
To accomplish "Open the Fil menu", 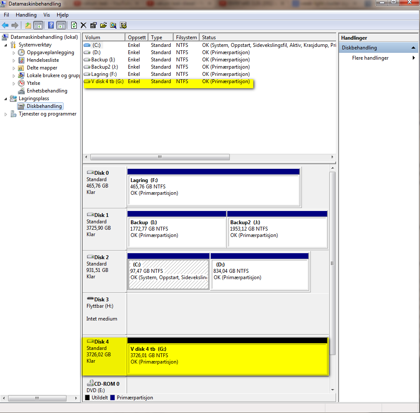I will click(6, 15).
